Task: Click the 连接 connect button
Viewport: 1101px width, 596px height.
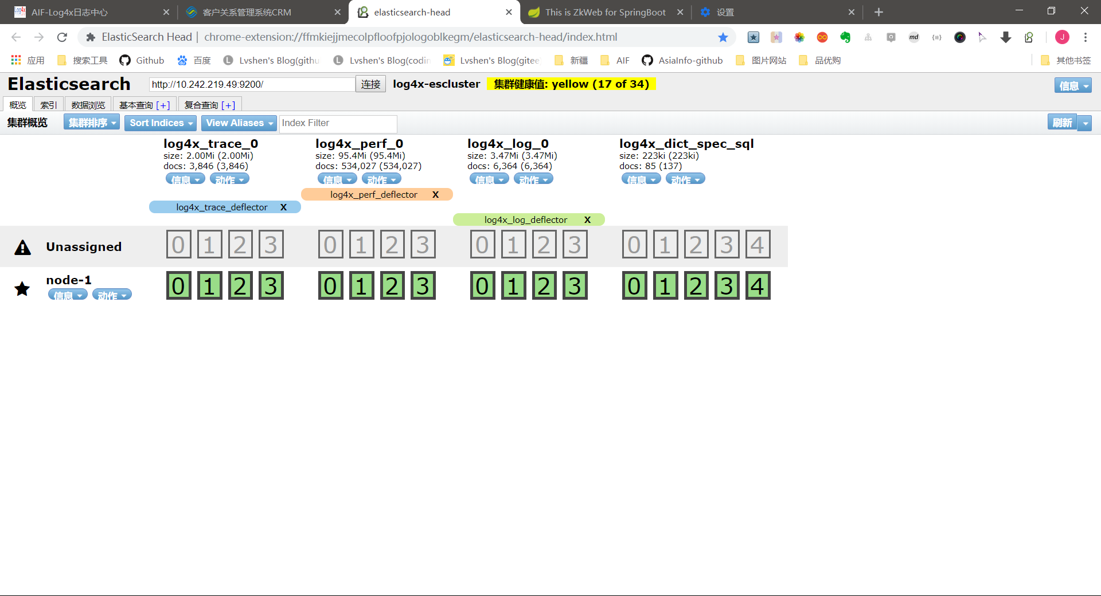Action: [370, 84]
